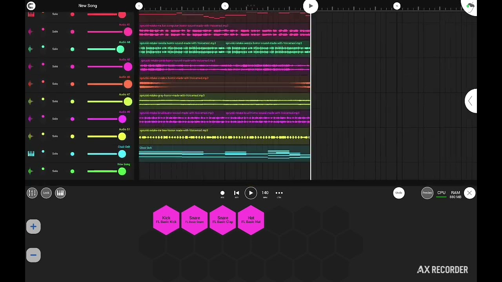Select the sprunki-retake-pinki-horror audio clip
Screen dimensions: 502x282
click(x=225, y=66)
